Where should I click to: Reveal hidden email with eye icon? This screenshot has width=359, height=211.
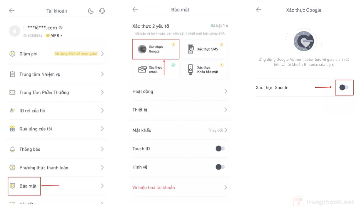tap(61, 28)
